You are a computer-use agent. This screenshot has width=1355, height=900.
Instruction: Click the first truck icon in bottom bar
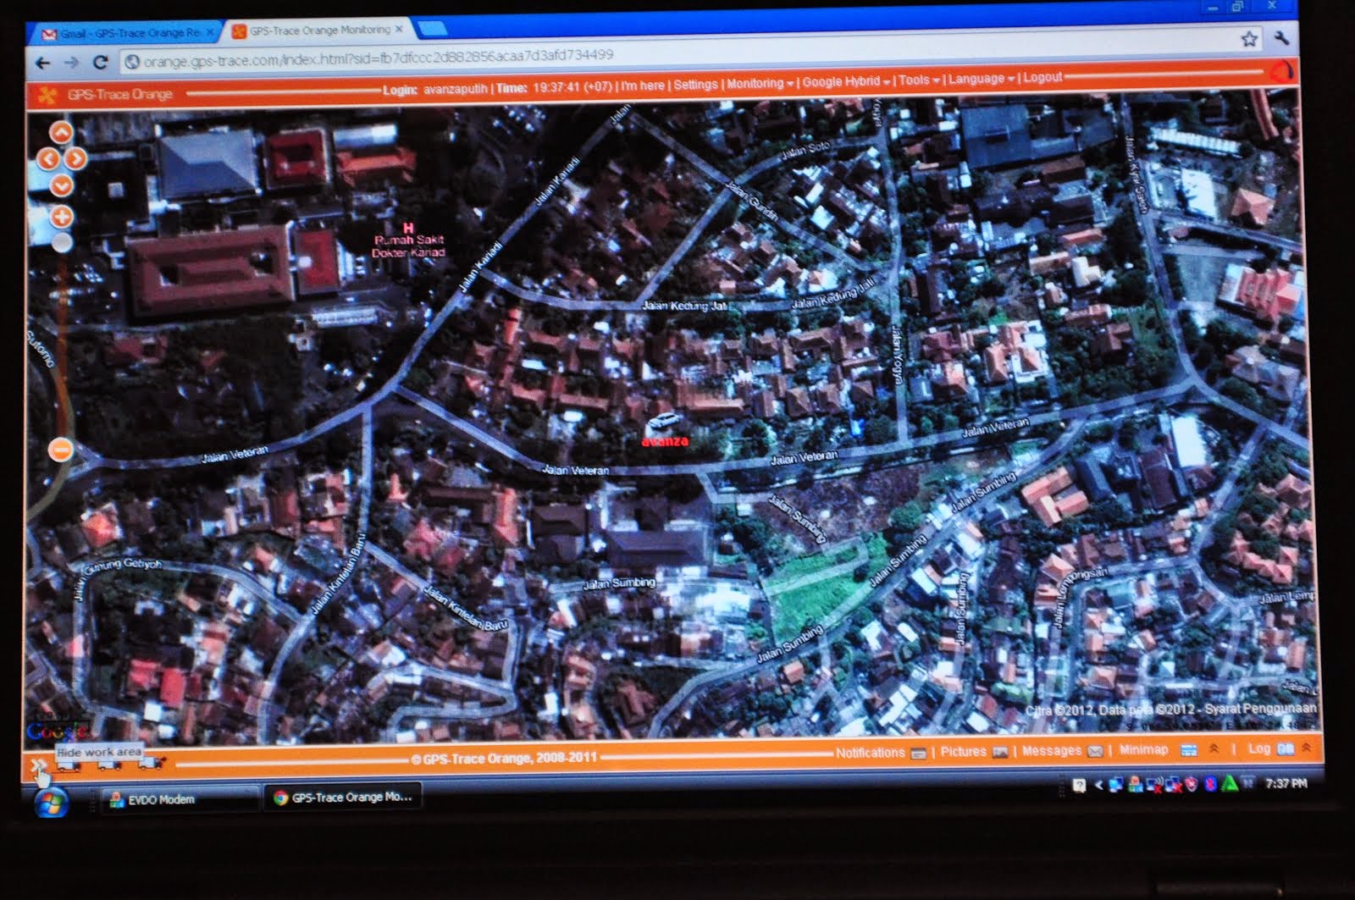coord(69,765)
